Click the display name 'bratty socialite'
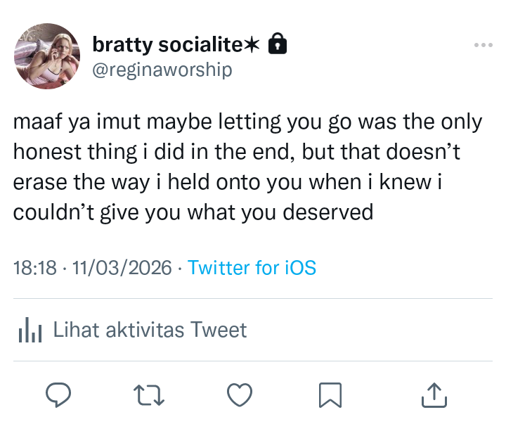Screen dimensions: 506x424 coord(167,46)
